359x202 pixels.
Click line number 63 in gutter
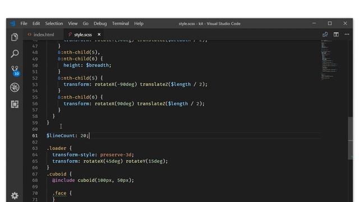pos(35,148)
